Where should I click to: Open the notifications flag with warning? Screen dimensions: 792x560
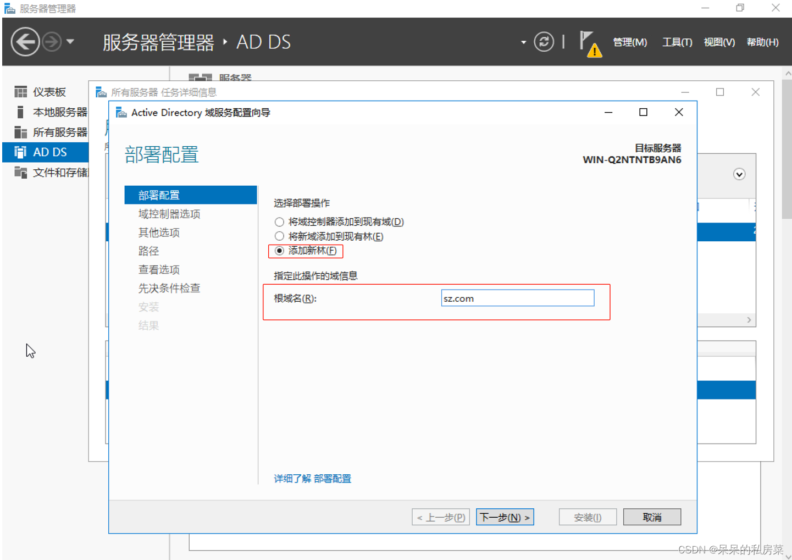(591, 44)
